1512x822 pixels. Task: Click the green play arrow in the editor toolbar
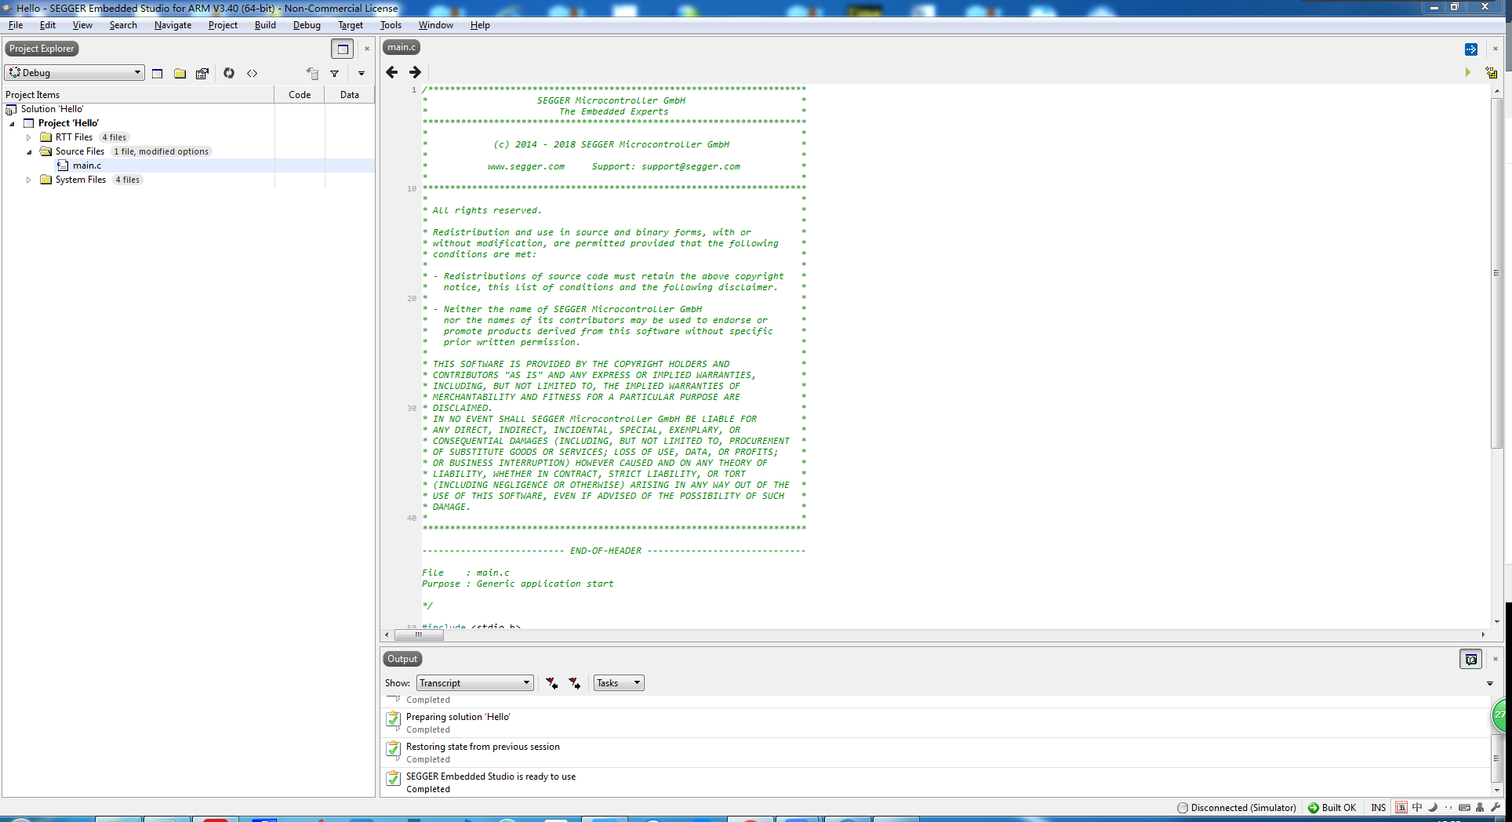coord(1467,72)
